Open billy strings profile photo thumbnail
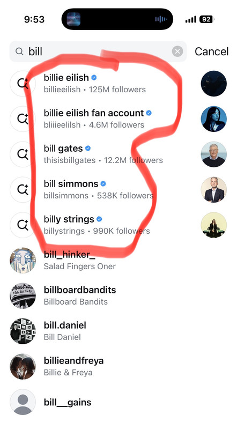This screenshot has width=237, height=429. pos(214,225)
